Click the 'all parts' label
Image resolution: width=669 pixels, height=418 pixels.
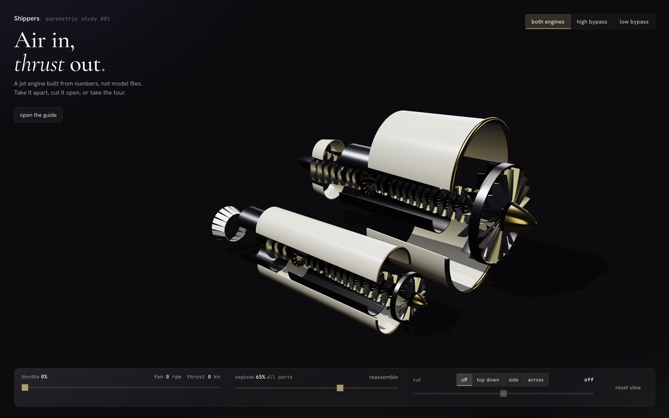coord(280,377)
